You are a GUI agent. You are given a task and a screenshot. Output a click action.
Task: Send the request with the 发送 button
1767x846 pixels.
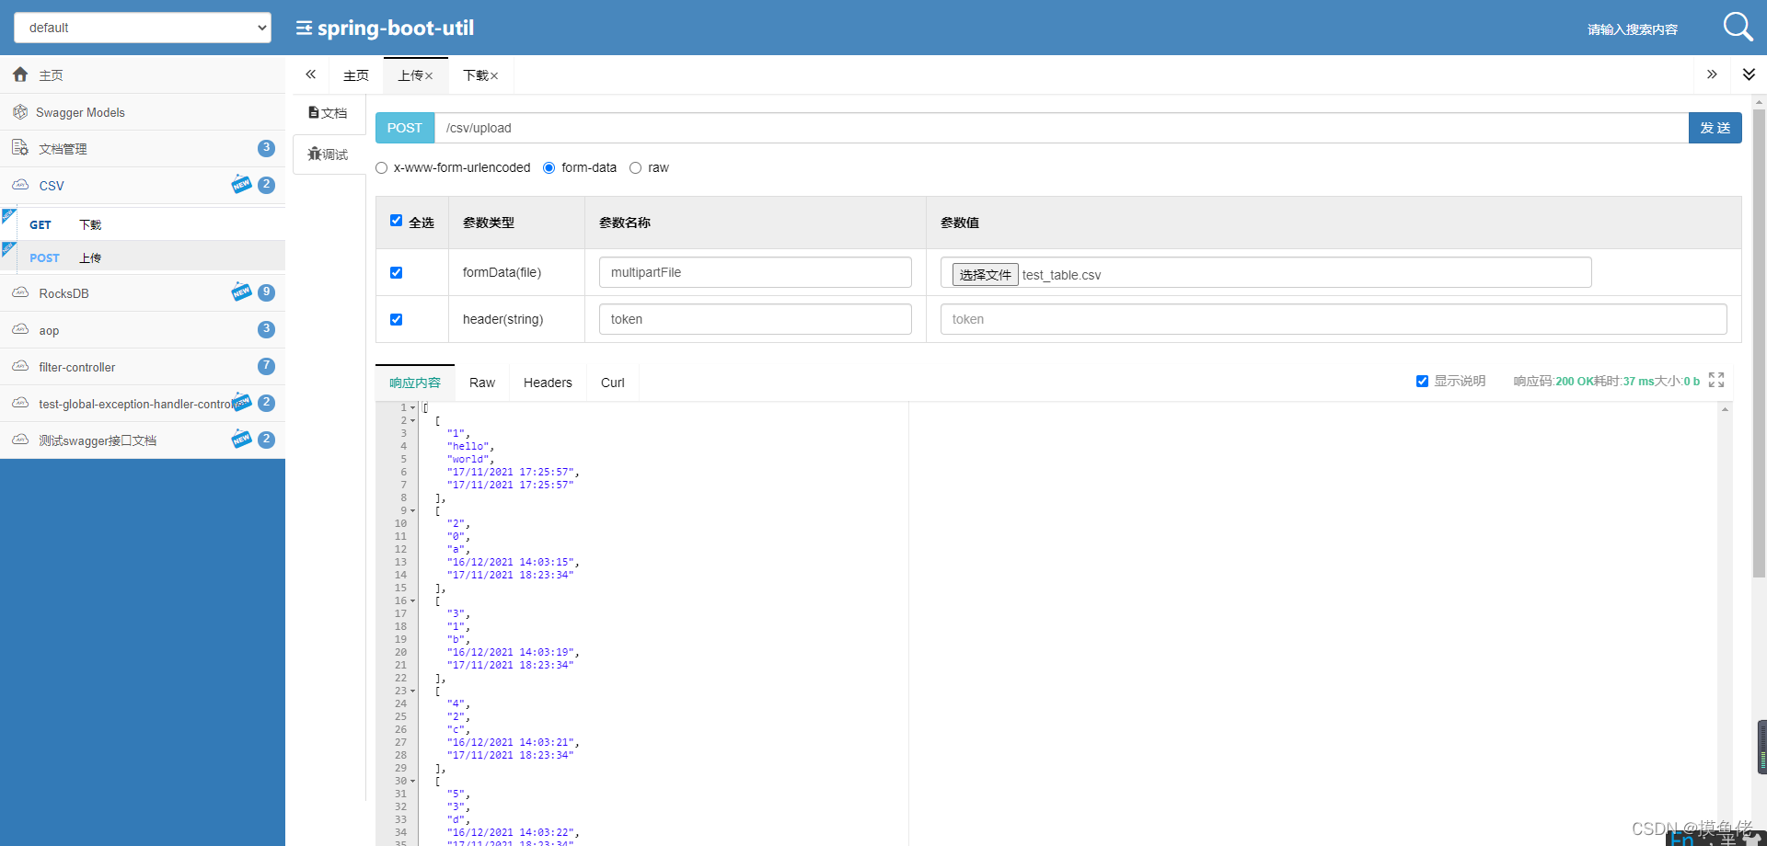click(1715, 128)
